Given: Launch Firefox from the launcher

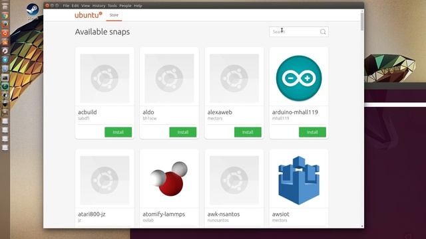Looking at the screenshot, I should [5, 25].
